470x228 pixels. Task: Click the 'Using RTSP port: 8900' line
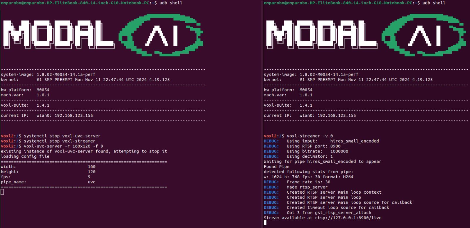[302, 146]
